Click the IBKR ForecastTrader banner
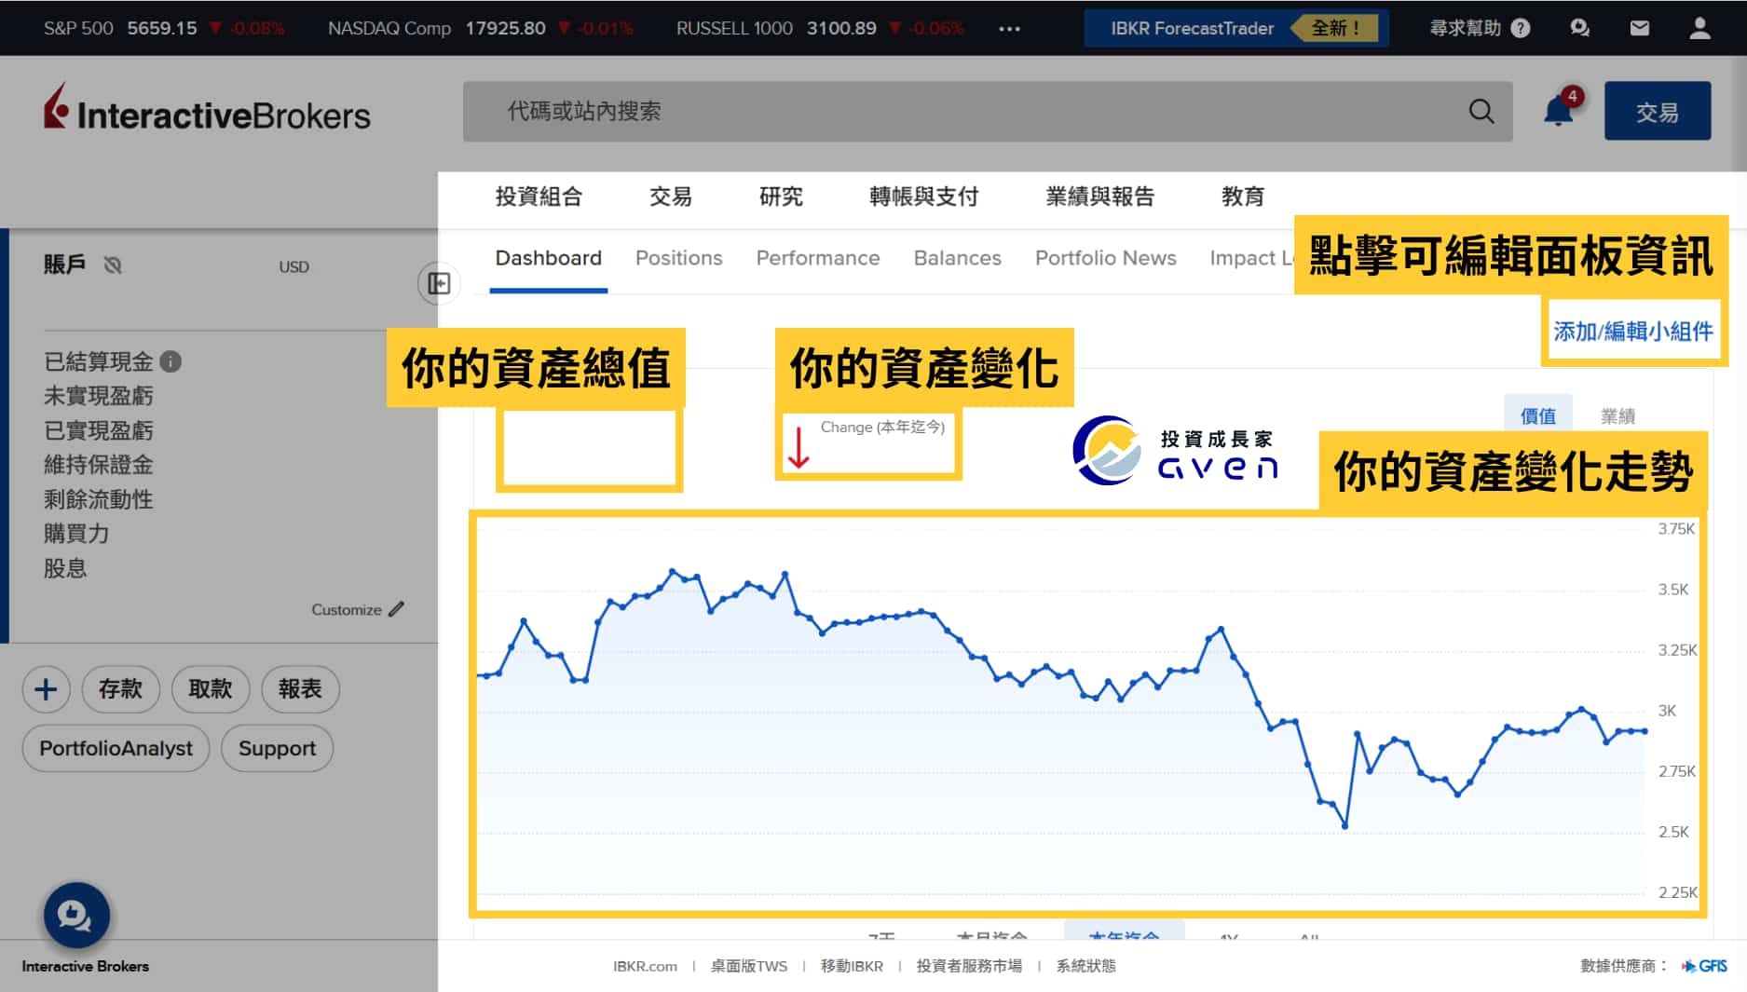 click(1236, 28)
